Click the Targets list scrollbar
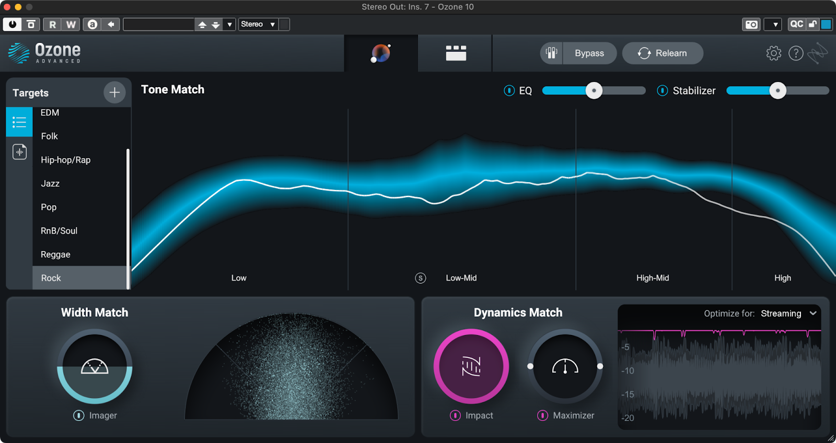 pyautogui.click(x=128, y=218)
